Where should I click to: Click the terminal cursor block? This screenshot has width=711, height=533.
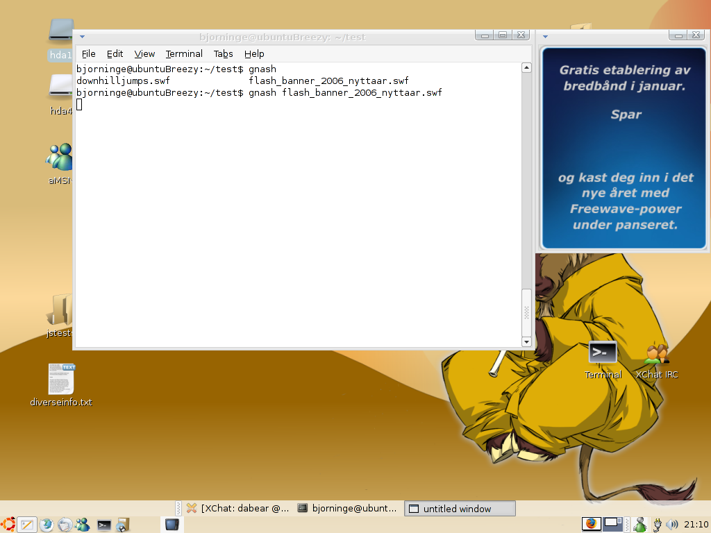79,105
